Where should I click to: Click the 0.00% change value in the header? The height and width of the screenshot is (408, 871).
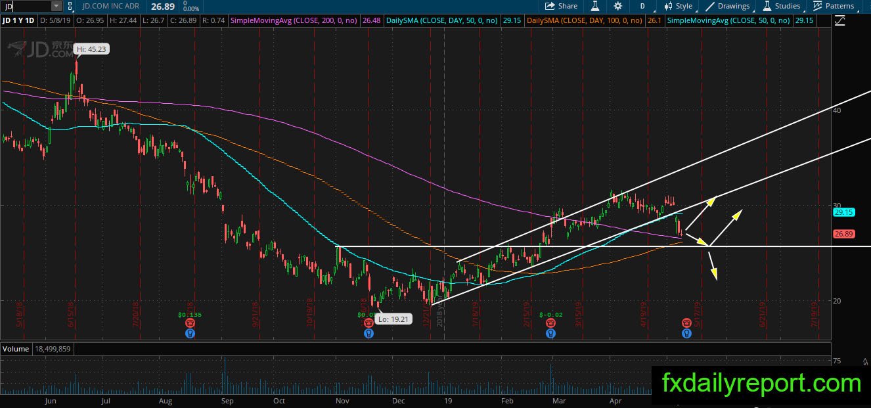coord(191,9)
